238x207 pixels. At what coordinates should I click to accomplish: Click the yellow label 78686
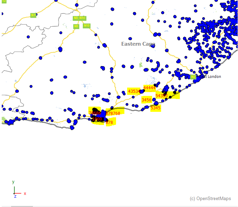(94, 113)
